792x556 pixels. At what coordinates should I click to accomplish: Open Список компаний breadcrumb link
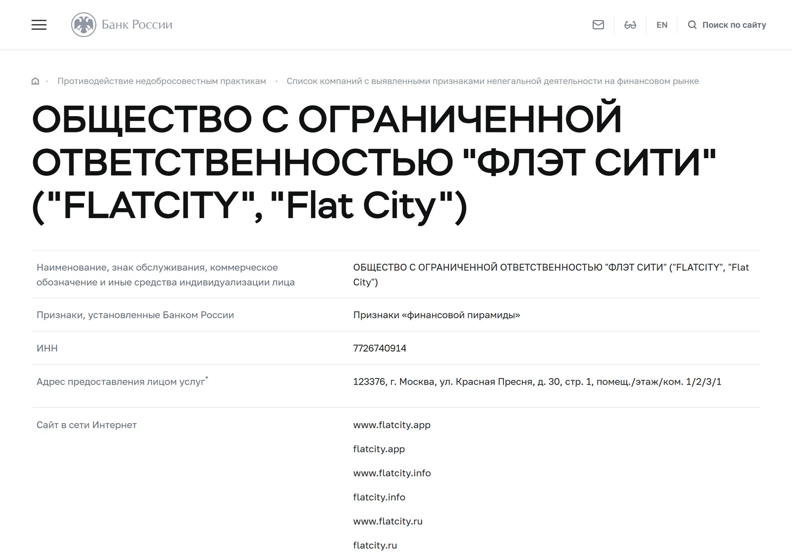pyautogui.click(x=493, y=81)
